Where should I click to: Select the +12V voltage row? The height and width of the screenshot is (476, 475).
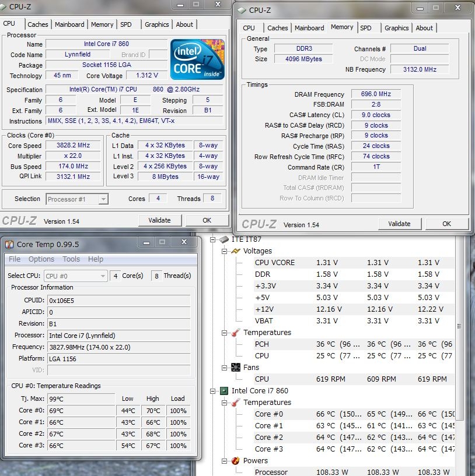[x=354, y=309]
